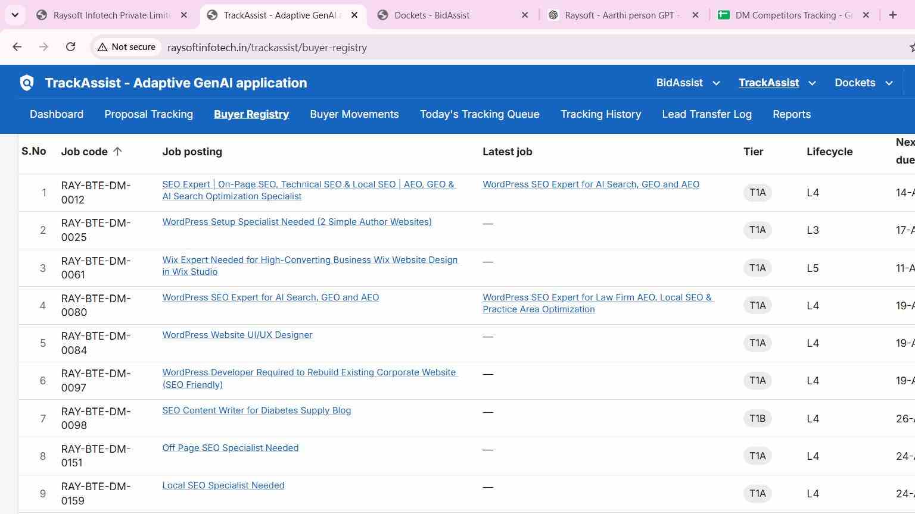The height and width of the screenshot is (514, 915).
Task: Click the Job code sort arrow icon
Action: click(117, 152)
